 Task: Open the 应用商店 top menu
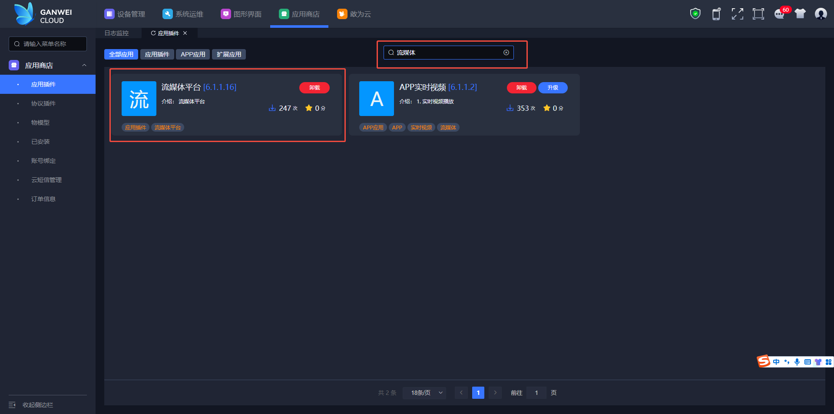pyautogui.click(x=299, y=14)
